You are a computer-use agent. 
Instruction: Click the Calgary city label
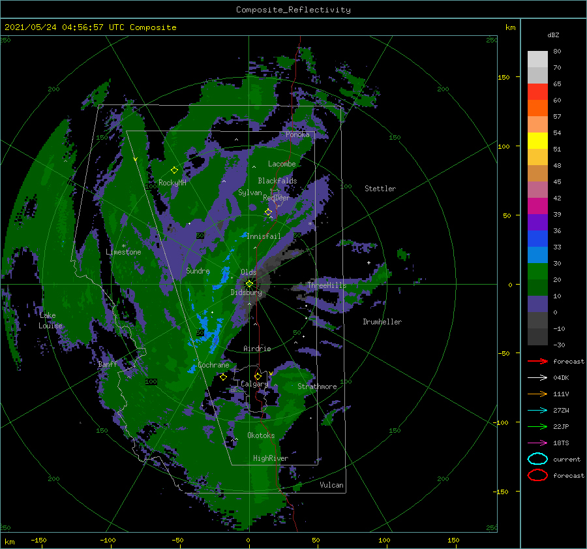[254, 384]
